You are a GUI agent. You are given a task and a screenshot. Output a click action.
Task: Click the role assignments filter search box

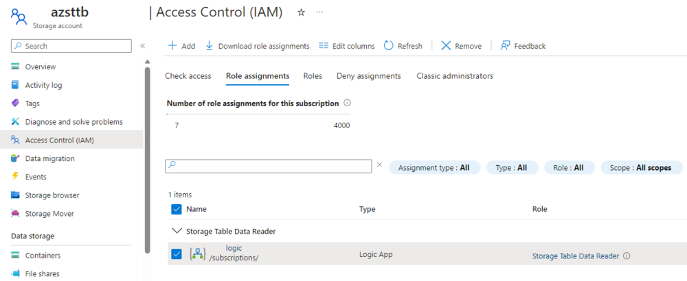tap(269, 167)
